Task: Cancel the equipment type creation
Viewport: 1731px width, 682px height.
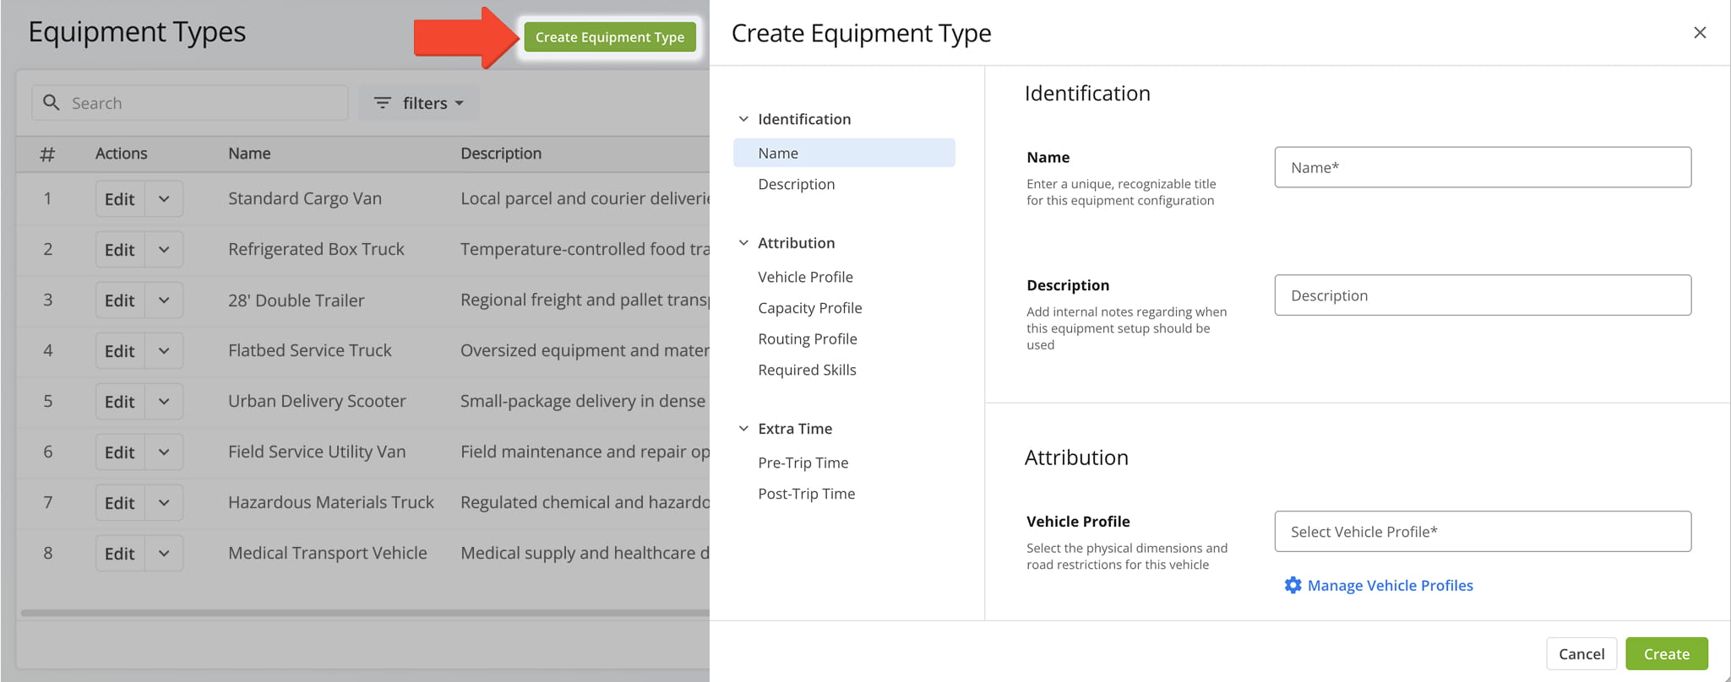Action: click(1581, 654)
